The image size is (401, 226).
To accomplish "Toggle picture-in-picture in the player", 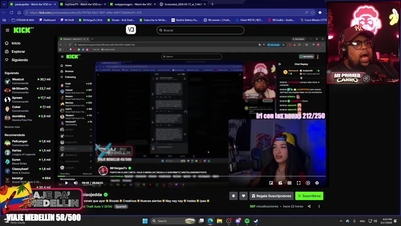I will click(271, 183).
